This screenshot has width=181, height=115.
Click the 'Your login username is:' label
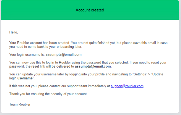point(27,55)
